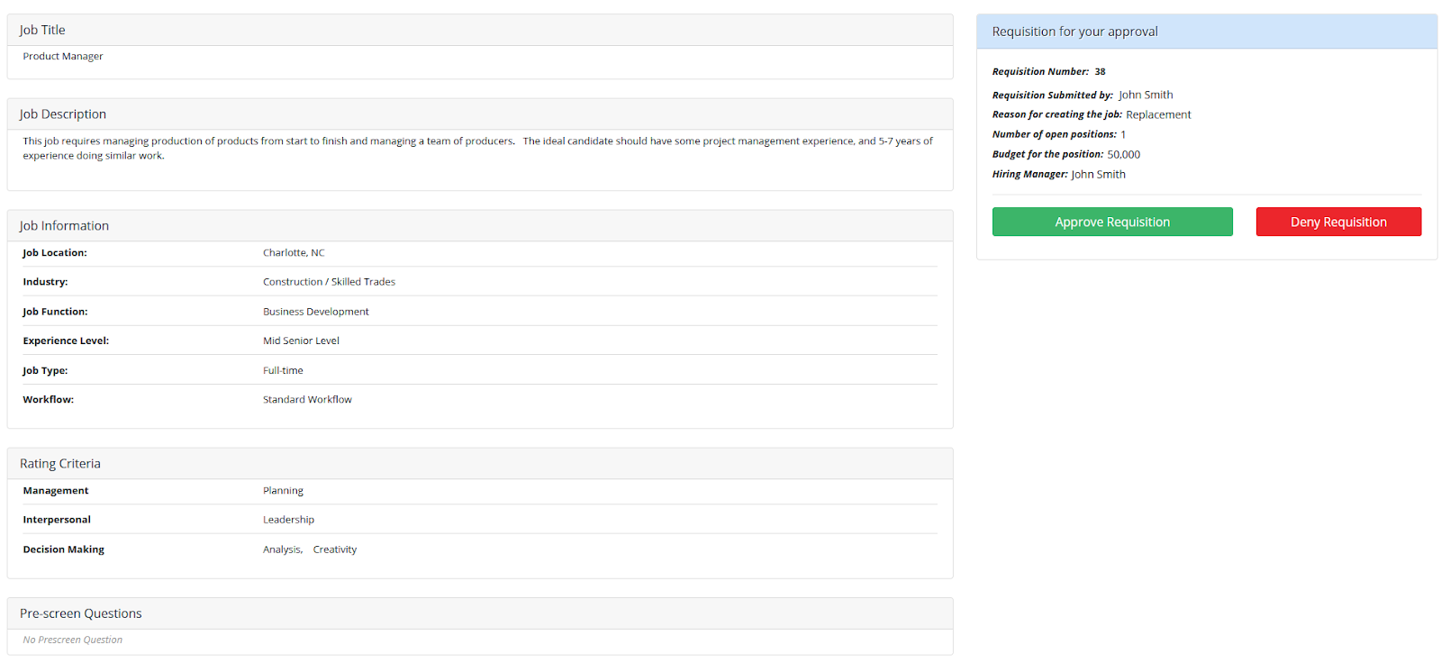This screenshot has width=1441, height=663.
Task: Select the Product Manager job title text
Action: coord(63,56)
